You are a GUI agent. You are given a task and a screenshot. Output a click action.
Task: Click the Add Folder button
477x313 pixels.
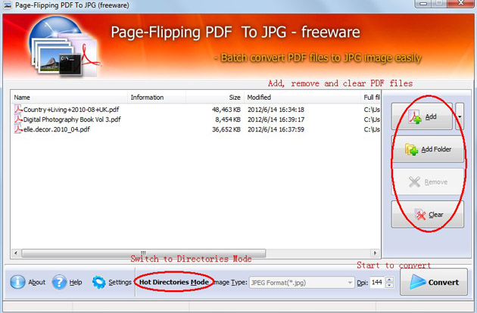(428, 149)
